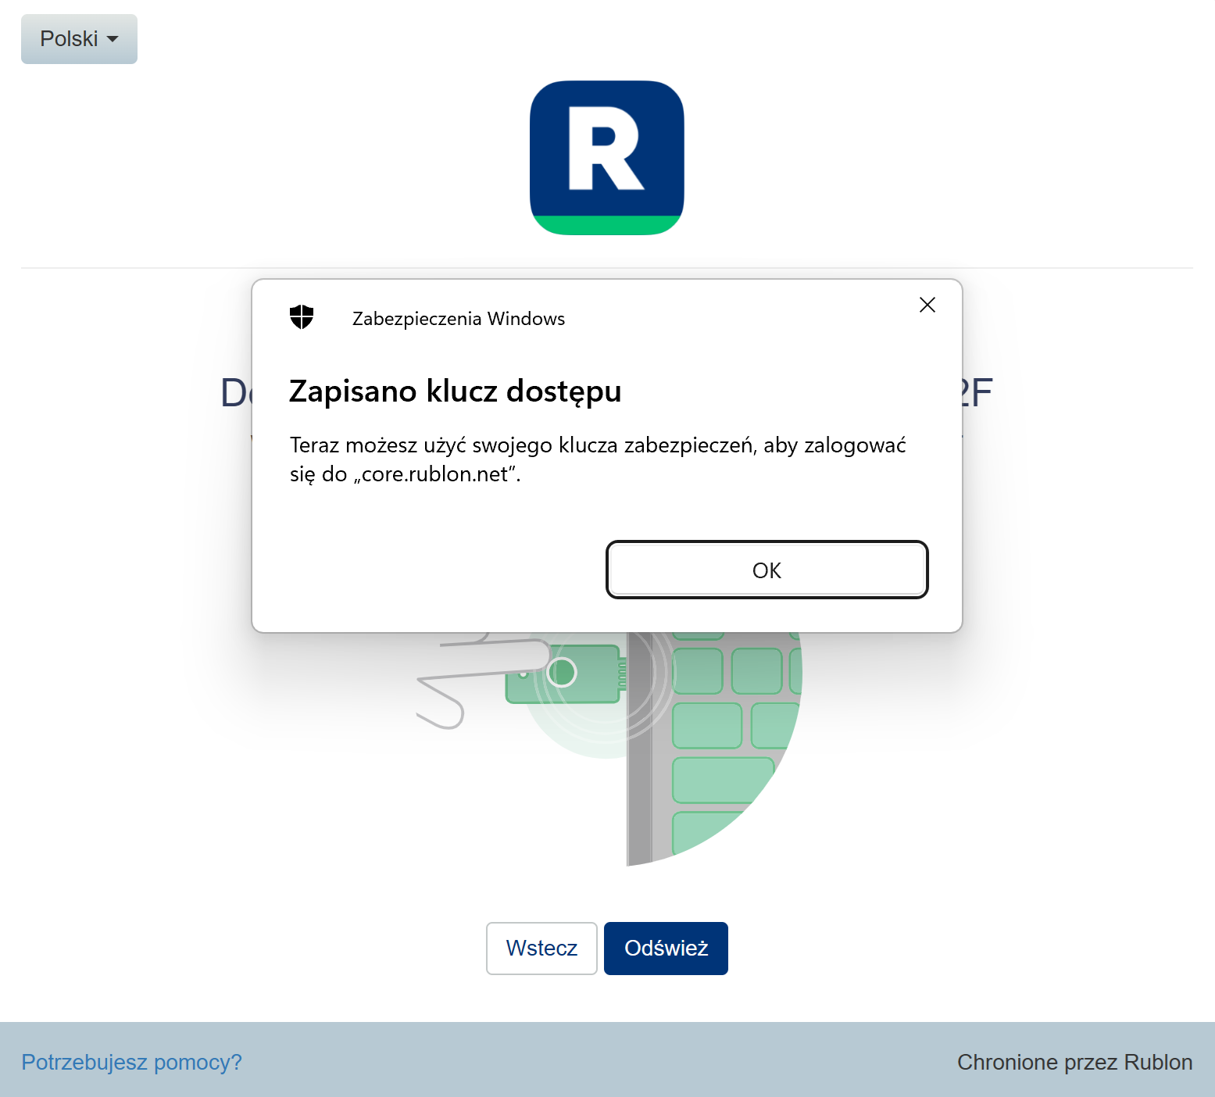Click the Zabezpieczenia Windows dialog title
This screenshot has width=1215, height=1097.
[x=459, y=319]
